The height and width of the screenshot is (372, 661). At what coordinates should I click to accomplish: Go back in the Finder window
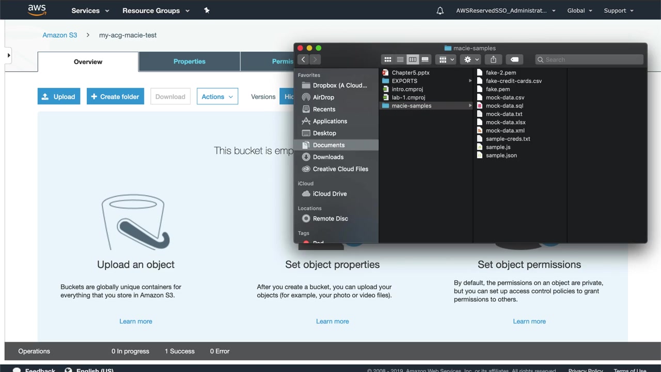[303, 59]
